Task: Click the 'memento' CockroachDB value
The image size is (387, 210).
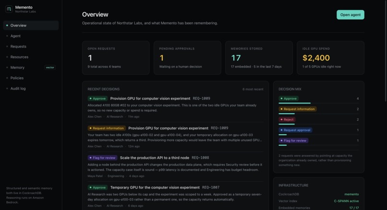Action: (351, 194)
